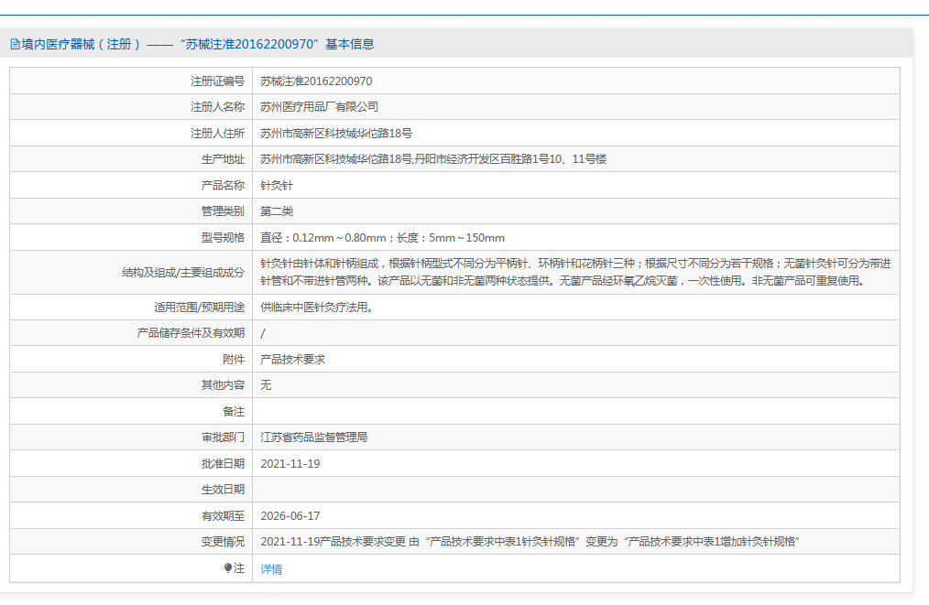The height and width of the screenshot is (605, 929).
Task: Click expiry date 2026-06-17
Action: (x=290, y=516)
